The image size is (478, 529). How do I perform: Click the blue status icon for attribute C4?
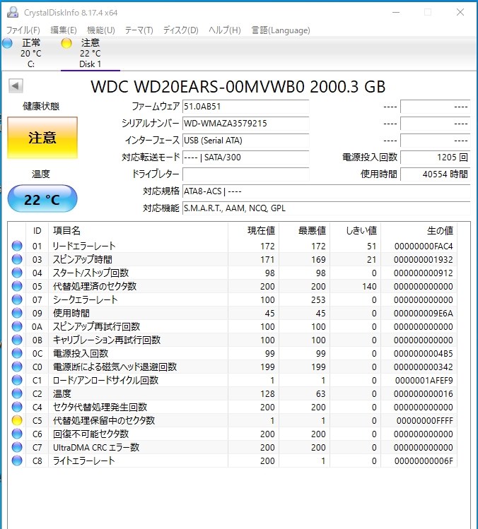[17, 407]
